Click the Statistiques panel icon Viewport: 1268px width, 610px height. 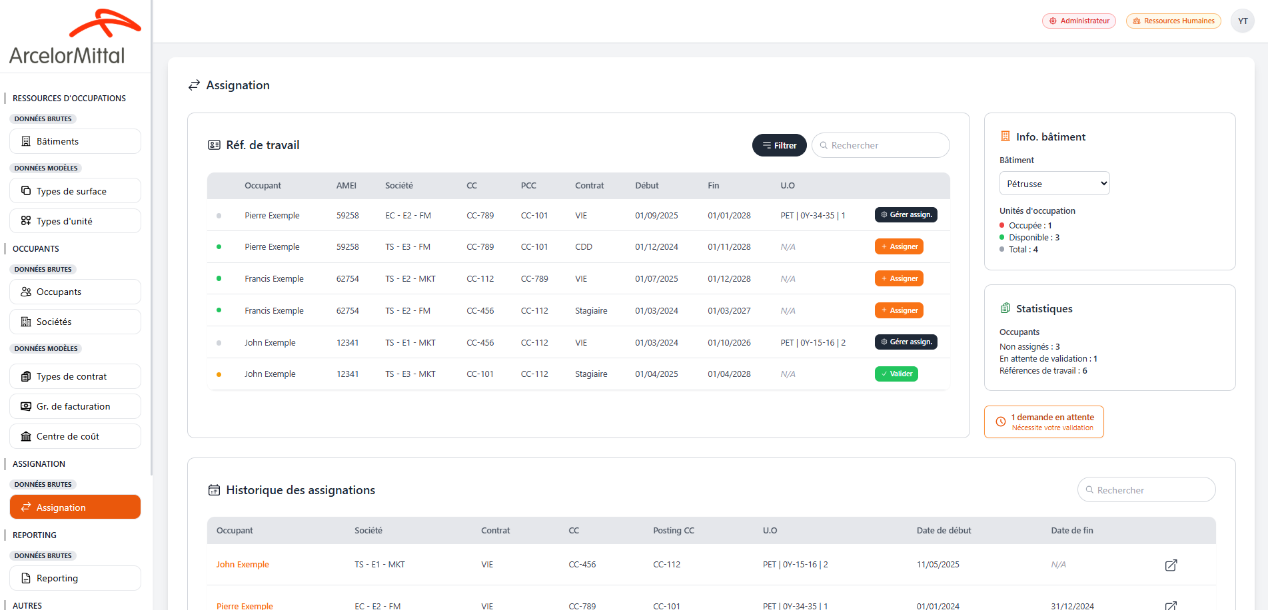1005,308
